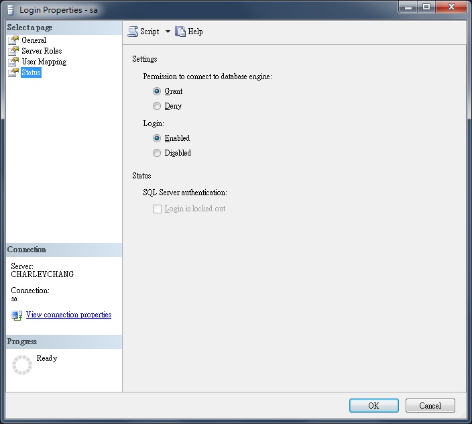Click the Help book icon
472x424 pixels.
point(180,32)
